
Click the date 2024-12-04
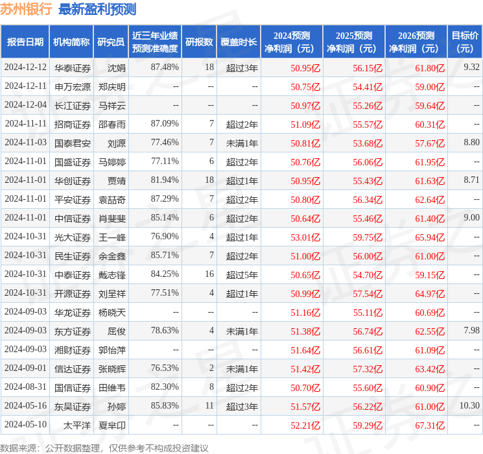(25, 105)
